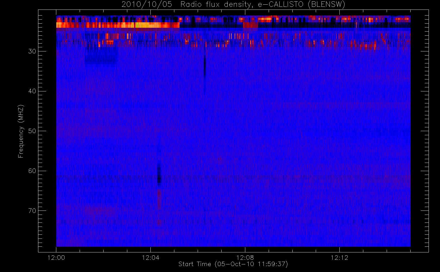Click the bright orange-yellow band at top left
Viewport: 440px width, 272px height.
click(118, 25)
